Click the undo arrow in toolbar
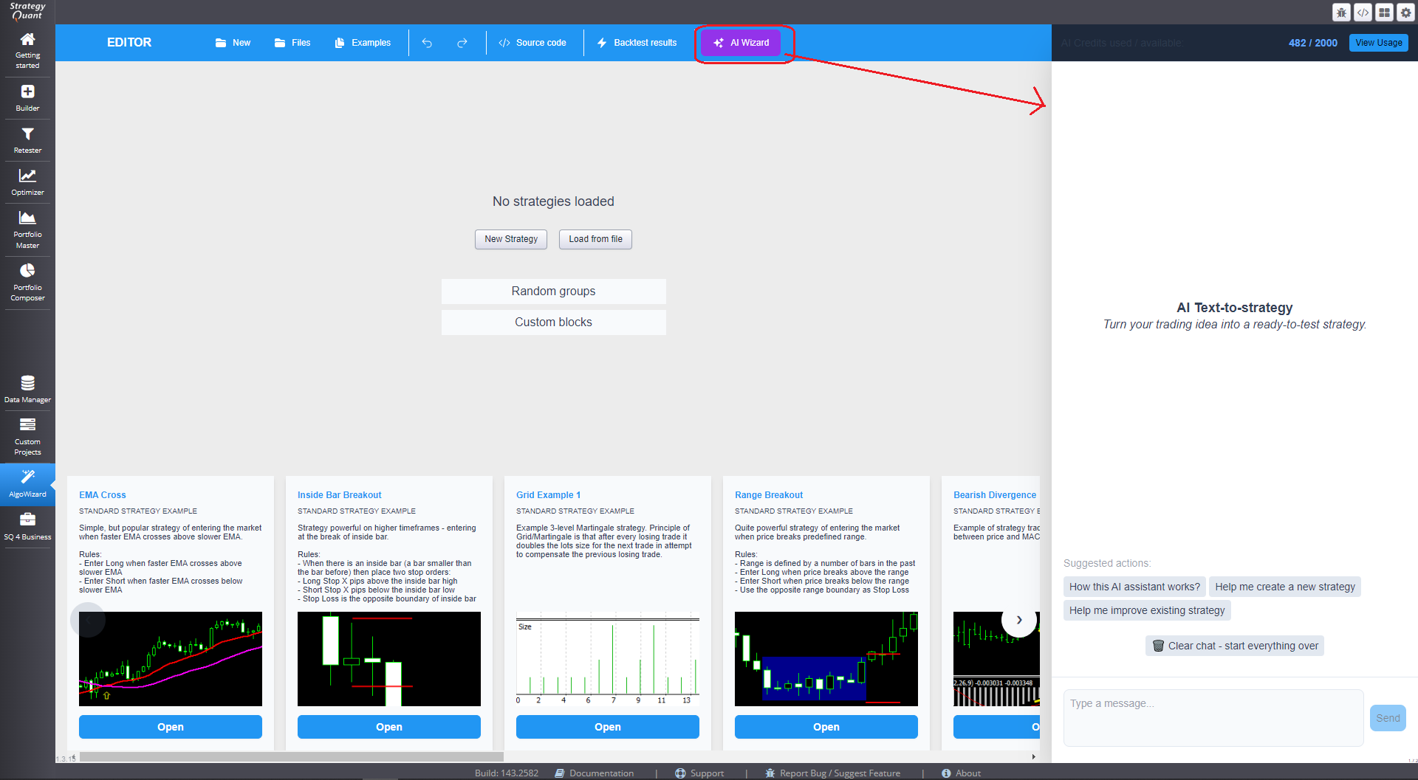Screen dimensions: 1418x780 click(427, 43)
